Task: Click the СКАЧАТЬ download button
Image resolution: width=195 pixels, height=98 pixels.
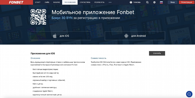Action: (157, 53)
